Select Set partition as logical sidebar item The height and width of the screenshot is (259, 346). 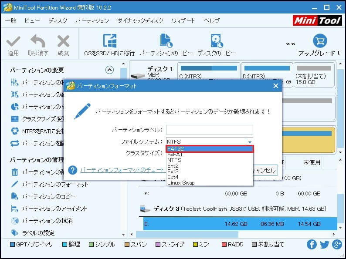click(37, 144)
